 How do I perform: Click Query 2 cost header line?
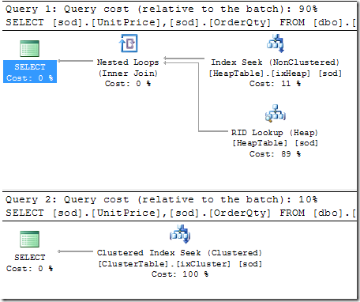pyautogui.click(x=162, y=199)
